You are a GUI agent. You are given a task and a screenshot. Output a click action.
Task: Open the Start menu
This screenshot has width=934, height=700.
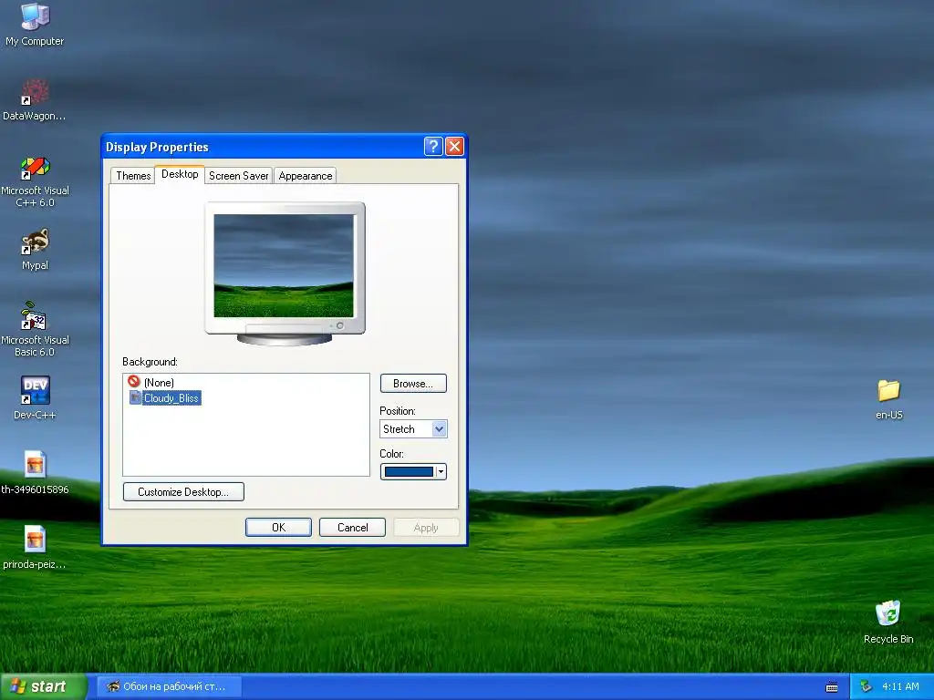[43, 687]
